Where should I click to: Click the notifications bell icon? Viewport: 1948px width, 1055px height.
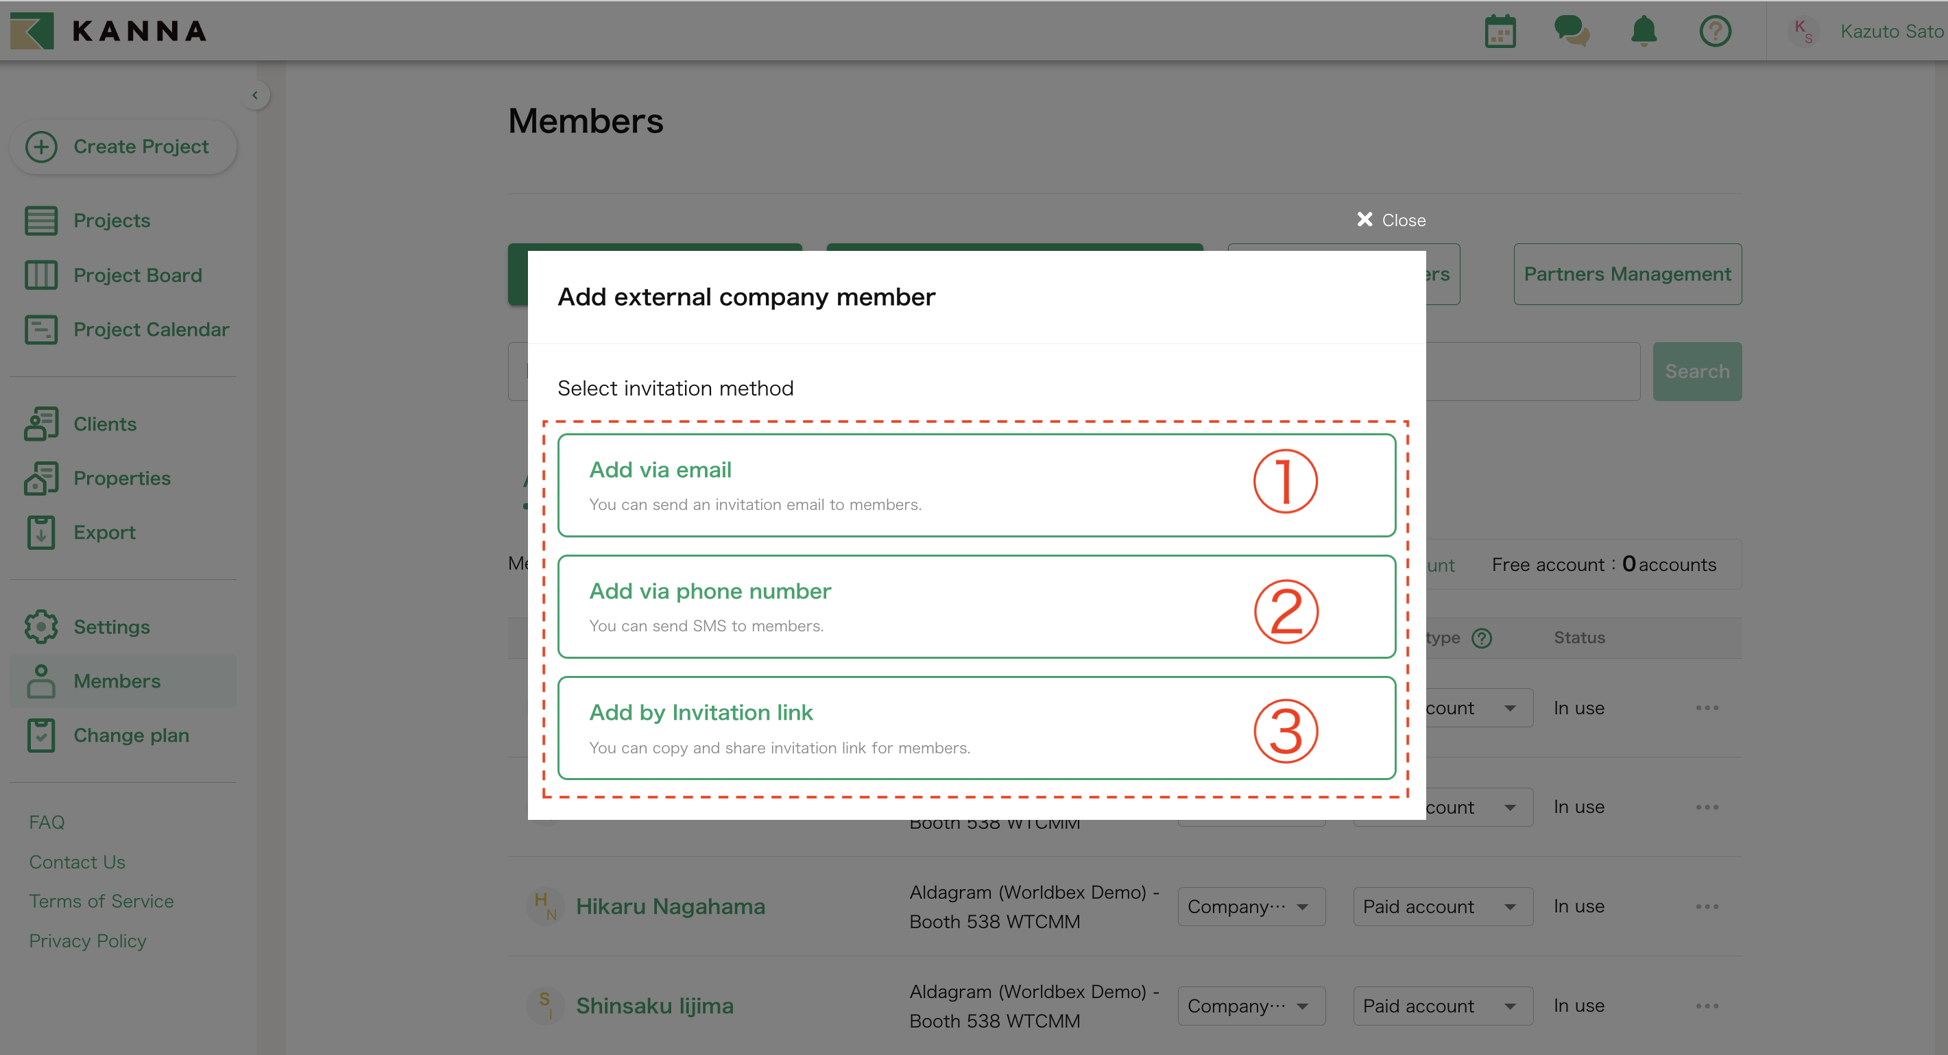pos(1644,32)
